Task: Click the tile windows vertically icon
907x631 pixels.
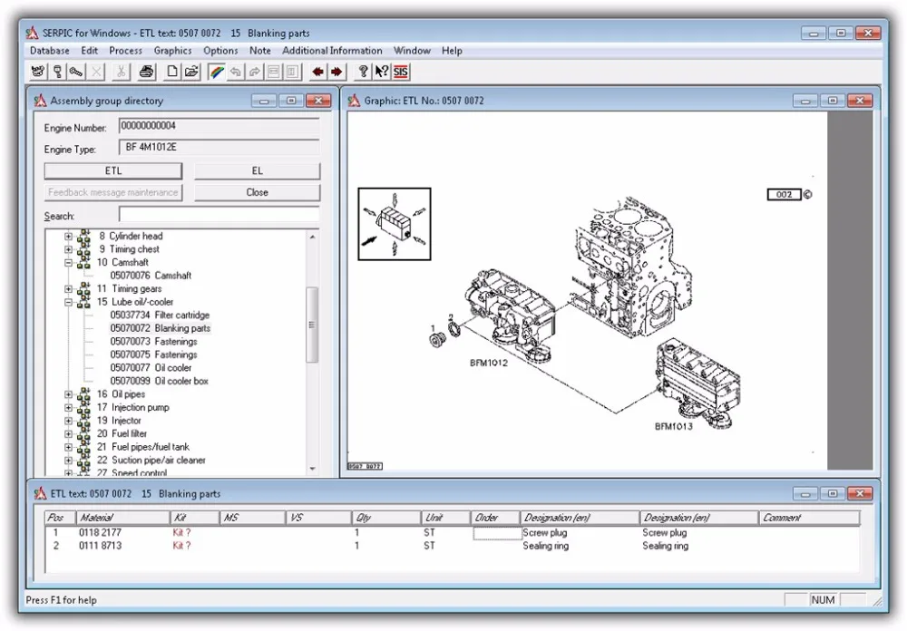Action: [x=293, y=72]
